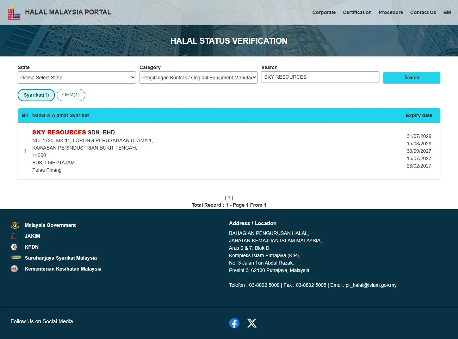Click the JAKIM Halal Malaysia logo icon

[x=14, y=12]
